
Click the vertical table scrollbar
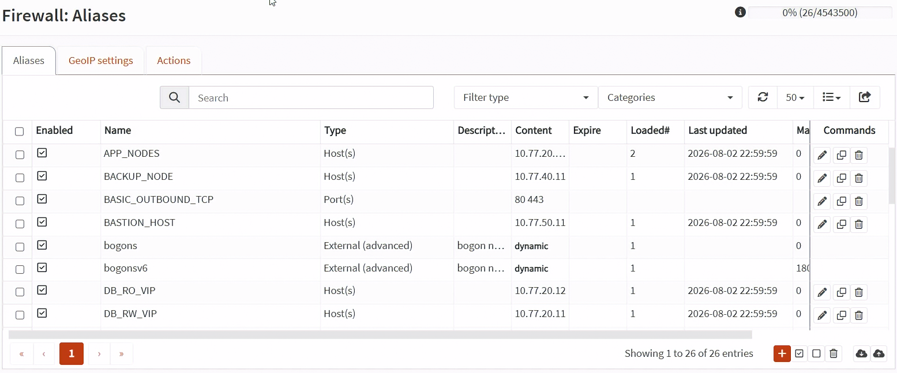pyautogui.click(x=893, y=176)
